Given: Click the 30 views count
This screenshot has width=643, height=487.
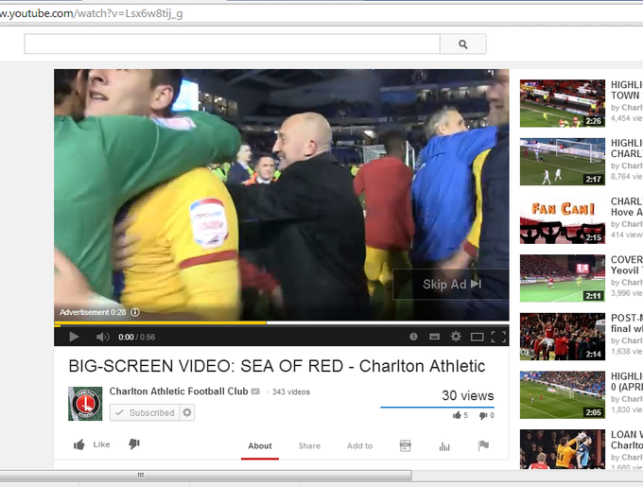Looking at the screenshot, I should [x=467, y=395].
